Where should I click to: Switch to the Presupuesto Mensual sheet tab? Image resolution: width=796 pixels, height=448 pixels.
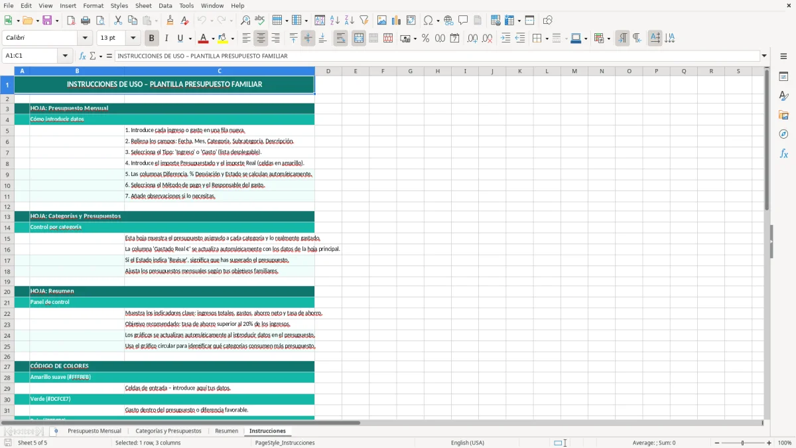point(94,431)
